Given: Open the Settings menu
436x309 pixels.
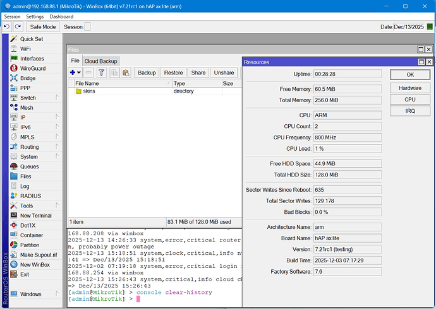Looking at the screenshot, I should click(x=35, y=16).
